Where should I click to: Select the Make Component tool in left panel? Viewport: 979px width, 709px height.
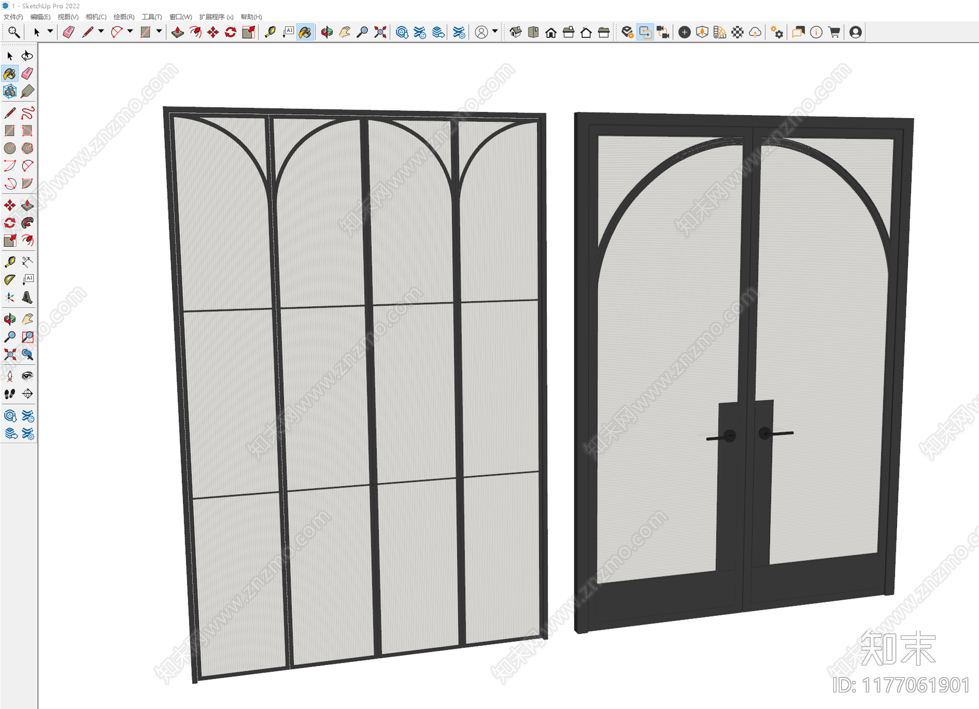coord(10,91)
